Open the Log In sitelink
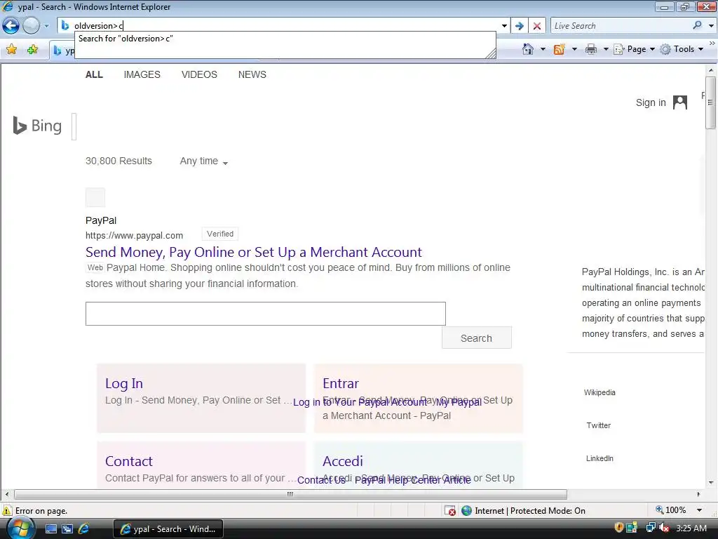Screen dimensions: 718x539 point(123,383)
